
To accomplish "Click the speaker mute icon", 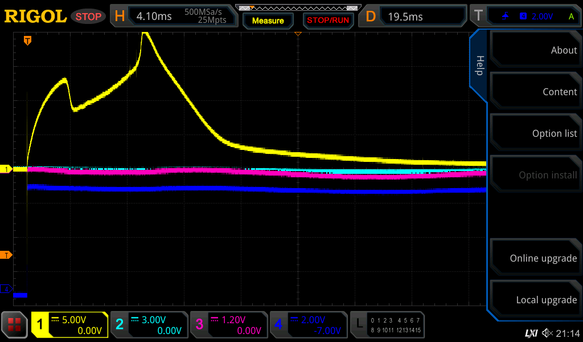I will (x=547, y=333).
